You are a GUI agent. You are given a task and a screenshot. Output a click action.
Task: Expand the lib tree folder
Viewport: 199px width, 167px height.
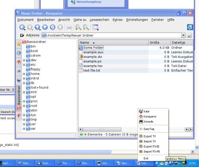point(24,83)
